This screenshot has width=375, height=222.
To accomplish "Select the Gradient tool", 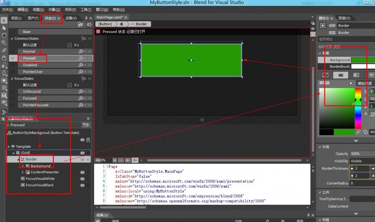I will 4,65.
